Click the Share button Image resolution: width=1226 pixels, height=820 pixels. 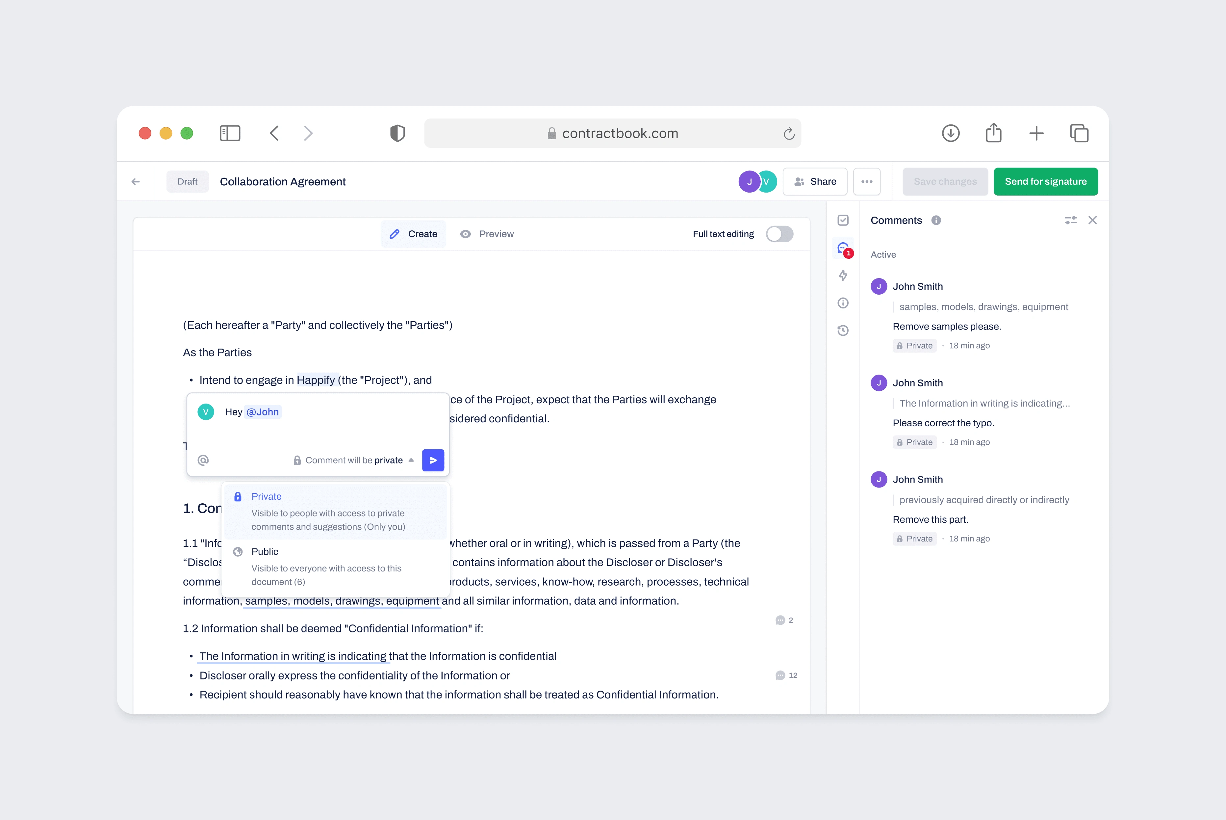(815, 181)
